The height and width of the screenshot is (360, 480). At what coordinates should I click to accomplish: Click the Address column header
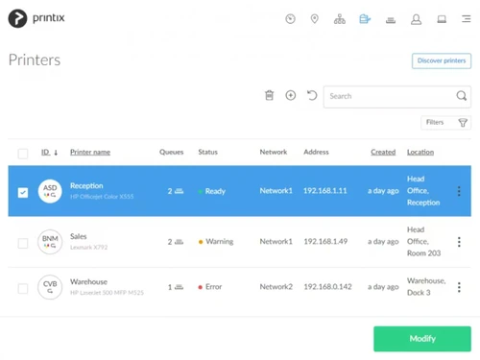[x=316, y=152]
